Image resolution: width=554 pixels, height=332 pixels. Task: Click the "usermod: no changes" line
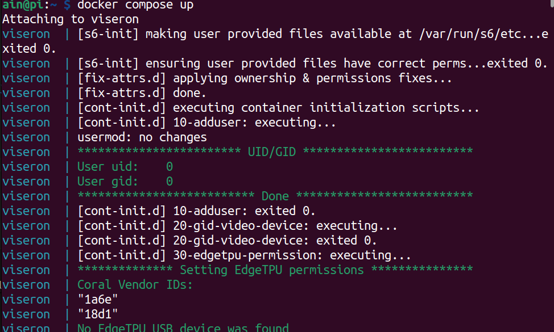(142, 137)
